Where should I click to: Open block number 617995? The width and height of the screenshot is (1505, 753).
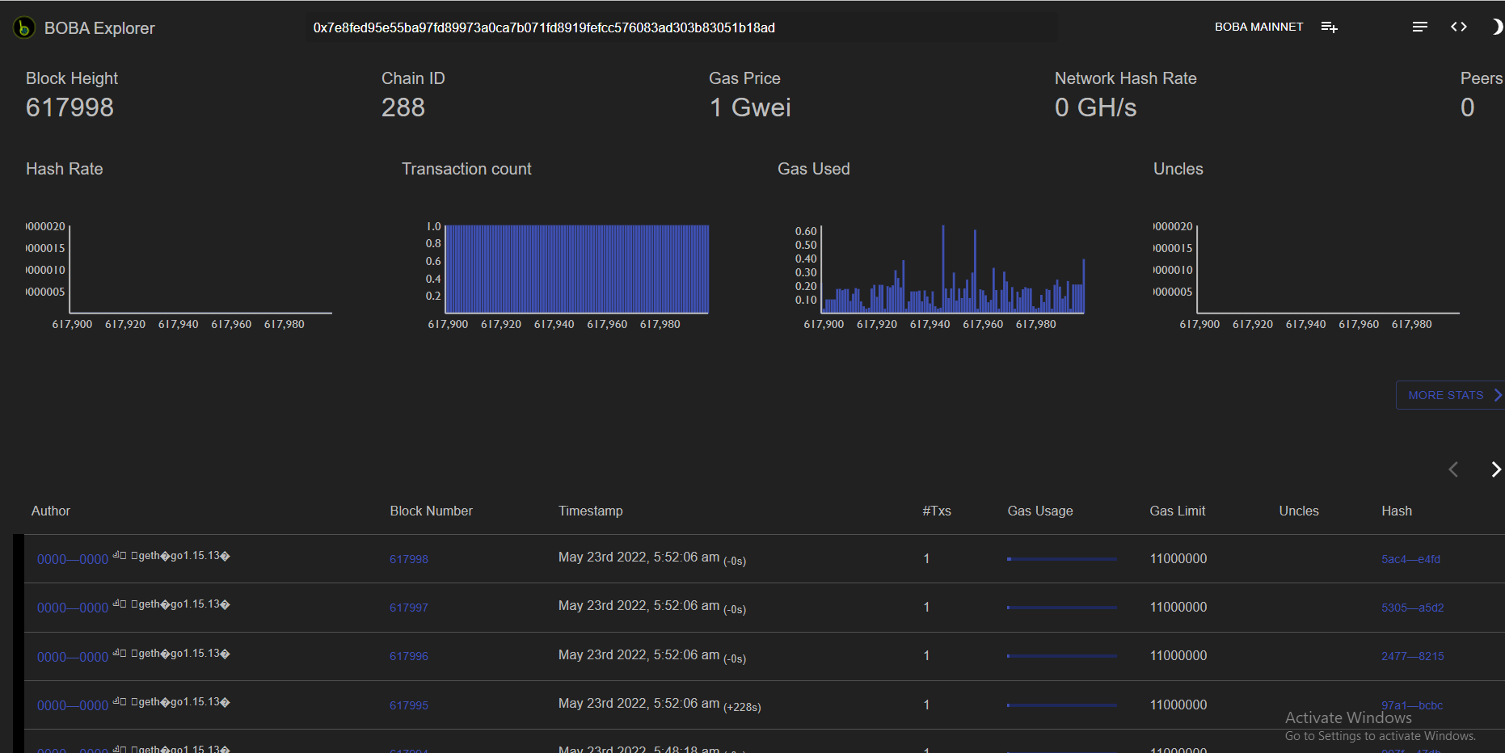point(409,705)
